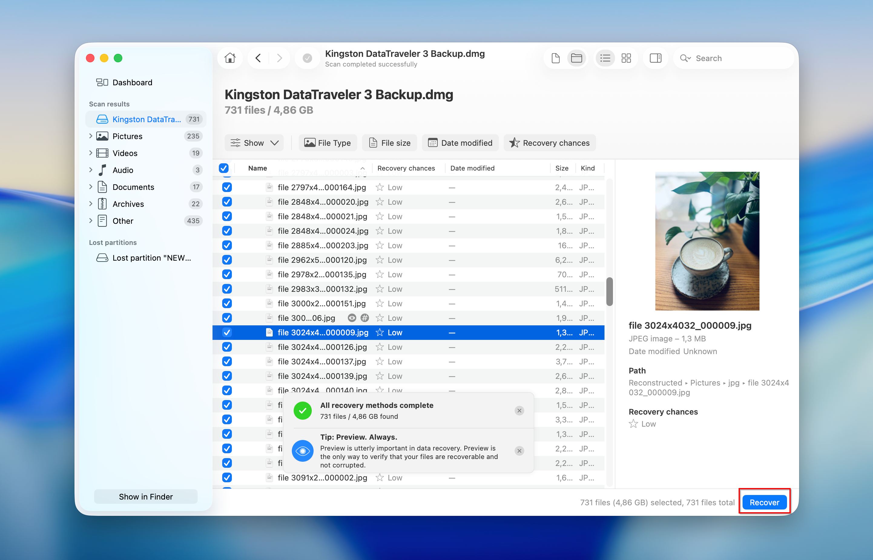The image size is (873, 560).
Task: Click in the Search input field
Action: point(733,58)
